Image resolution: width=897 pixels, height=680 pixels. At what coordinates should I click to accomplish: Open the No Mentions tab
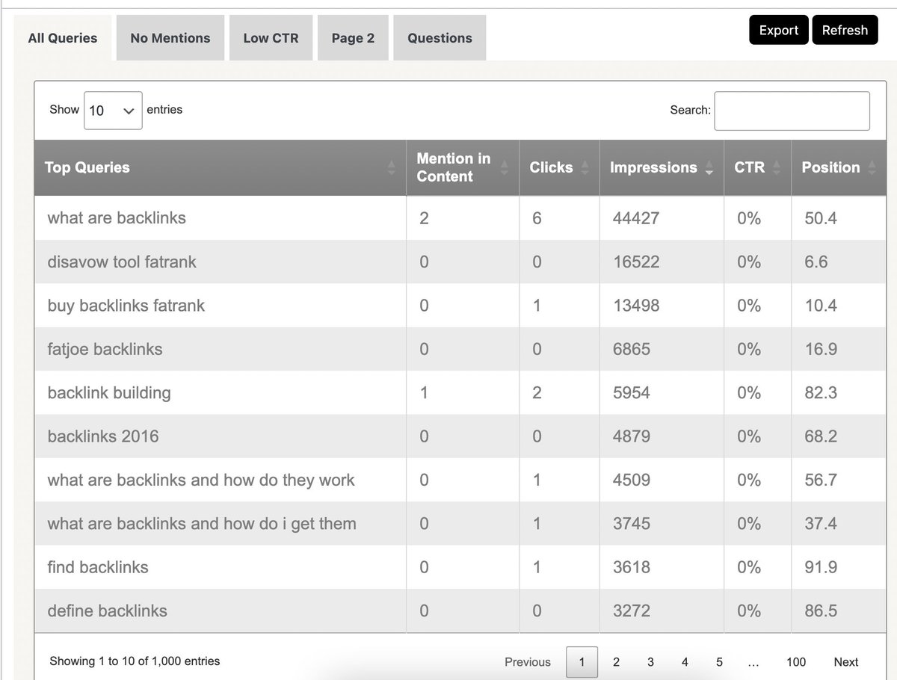coord(170,38)
